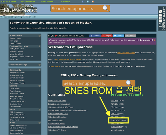Open Play in Browser link
The image size is (166, 135).
[16, 91]
